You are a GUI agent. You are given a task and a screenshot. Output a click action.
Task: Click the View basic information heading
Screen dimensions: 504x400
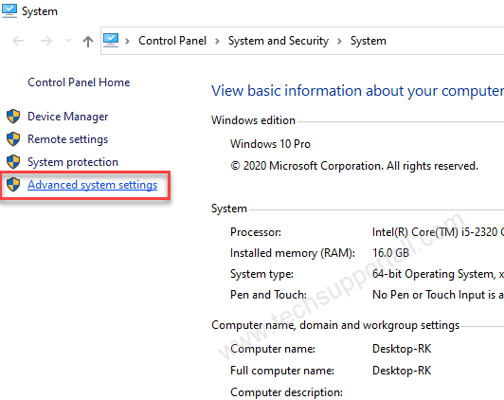click(x=357, y=91)
